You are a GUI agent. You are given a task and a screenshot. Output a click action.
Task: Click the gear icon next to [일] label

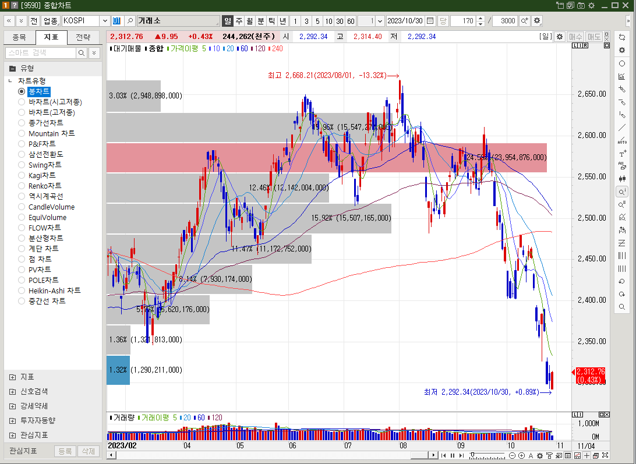pyautogui.click(x=560, y=37)
